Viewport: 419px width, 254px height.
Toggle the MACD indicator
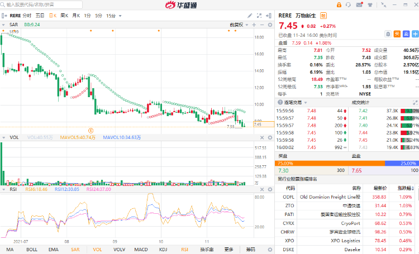[141, 250]
